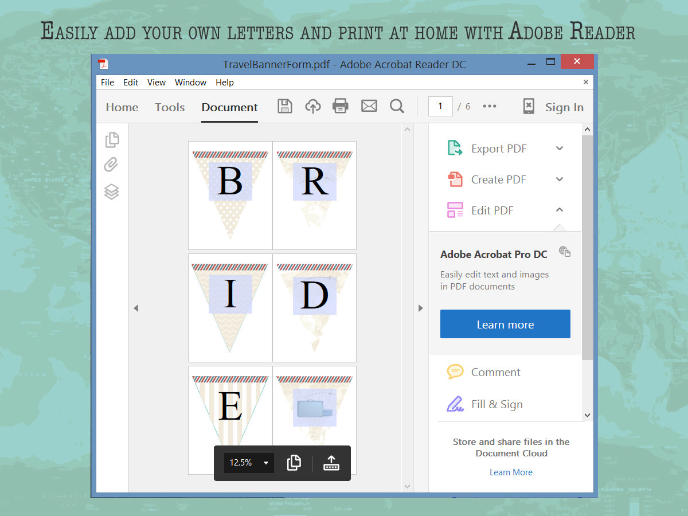
Task: Open the Edit menu
Action: 131,83
